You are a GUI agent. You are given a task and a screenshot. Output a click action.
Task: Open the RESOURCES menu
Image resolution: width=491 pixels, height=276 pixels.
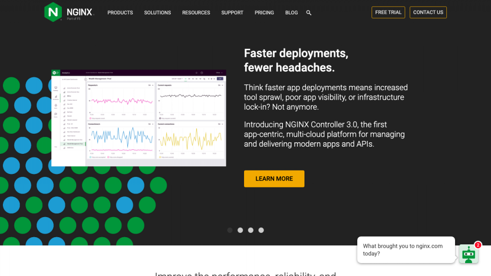[196, 12]
